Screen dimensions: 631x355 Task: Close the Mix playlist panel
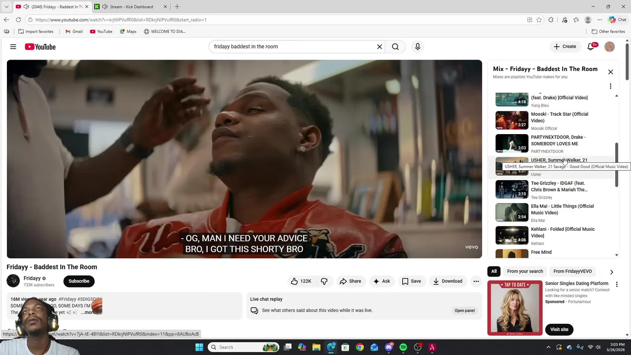610,72
